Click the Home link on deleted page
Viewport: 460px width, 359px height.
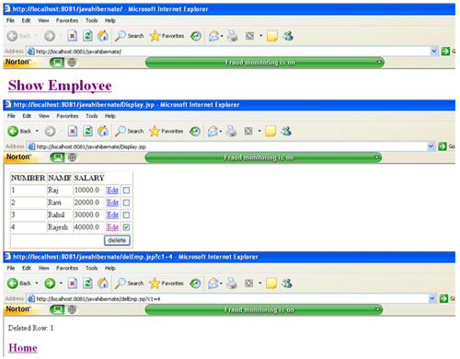click(23, 348)
